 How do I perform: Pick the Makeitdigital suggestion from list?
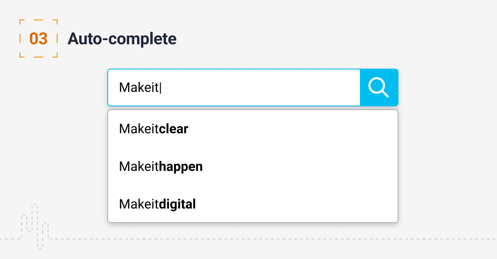[x=157, y=204]
